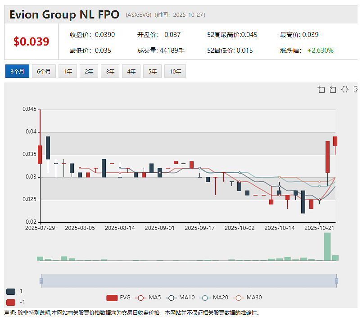Click the 52周最高价:0.045 text

pos(232,35)
